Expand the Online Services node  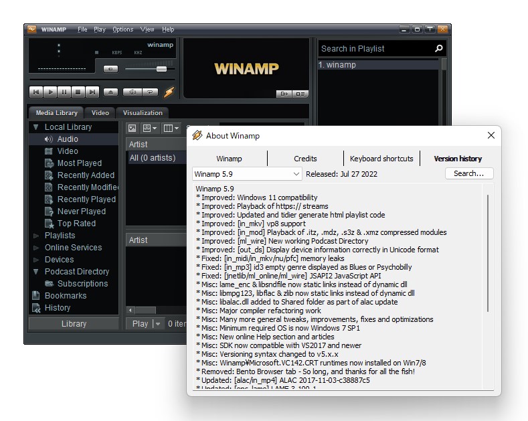[x=35, y=248]
